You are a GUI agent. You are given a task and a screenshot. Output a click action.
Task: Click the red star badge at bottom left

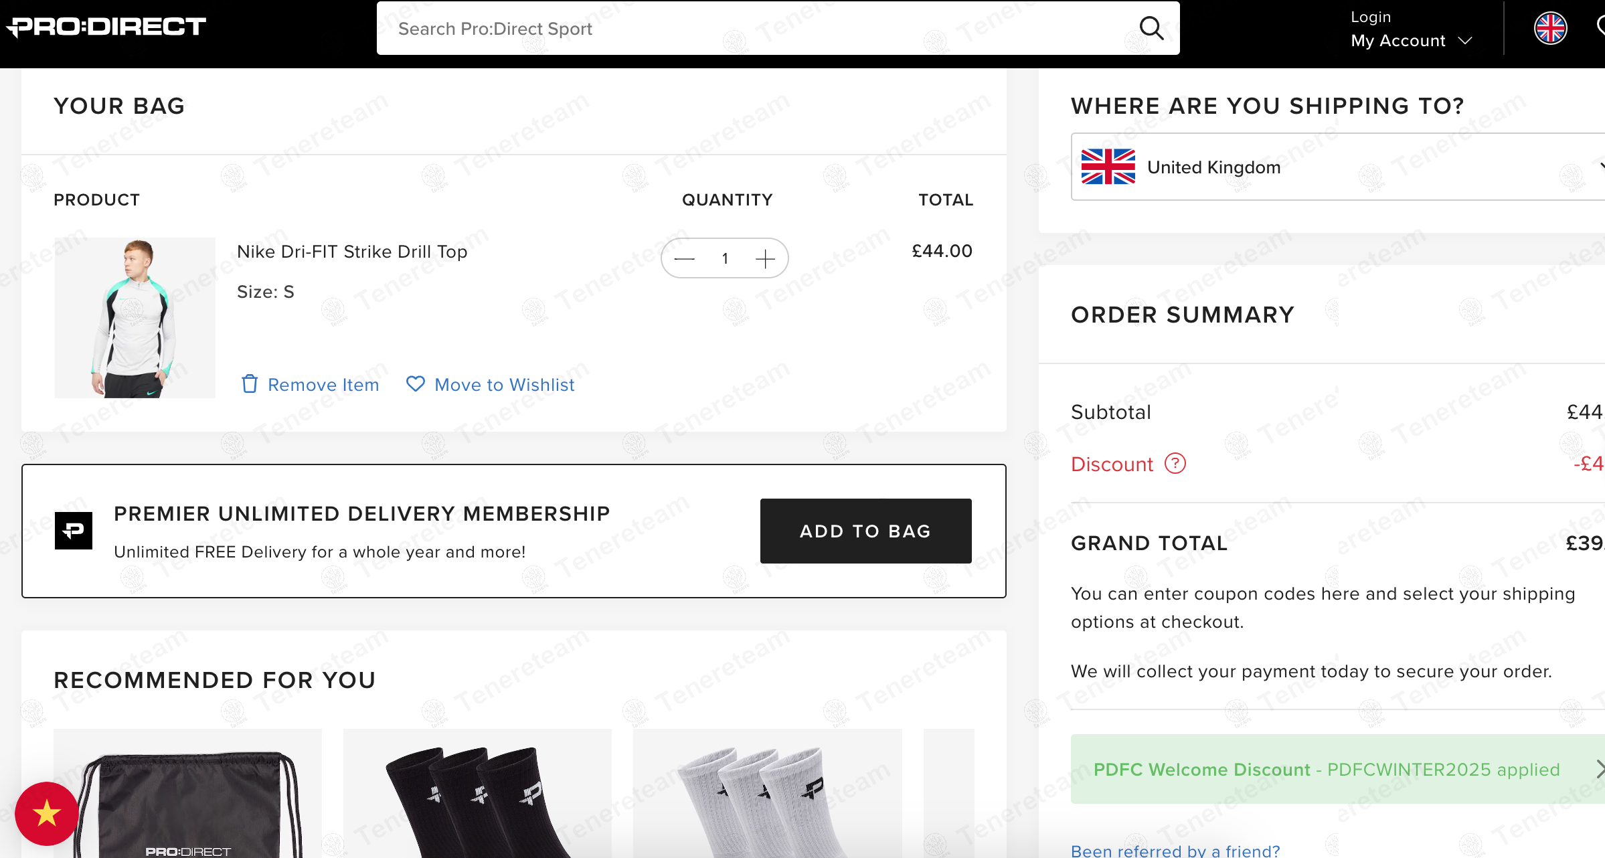coord(46,814)
